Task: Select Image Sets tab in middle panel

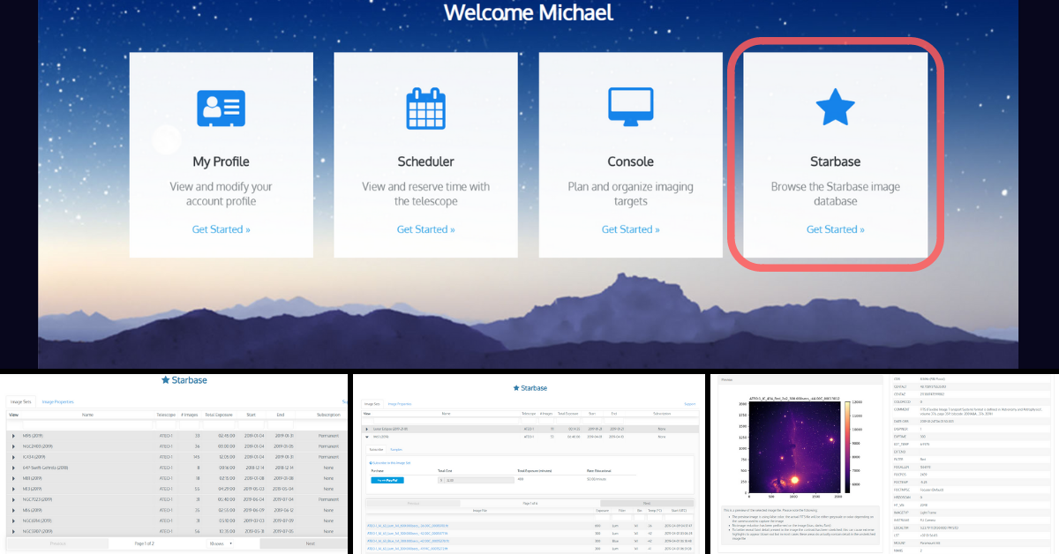Action: [x=372, y=404]
